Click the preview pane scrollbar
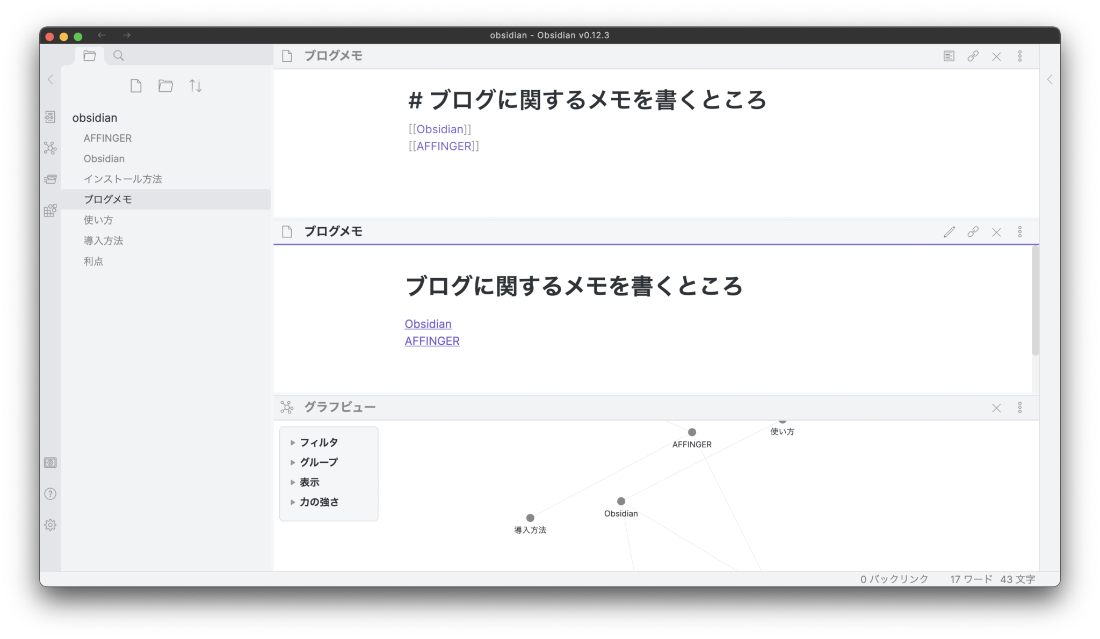 1035,301
